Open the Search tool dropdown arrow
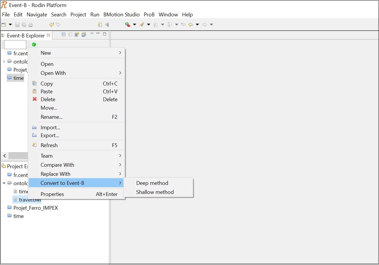 pos(148,25)
